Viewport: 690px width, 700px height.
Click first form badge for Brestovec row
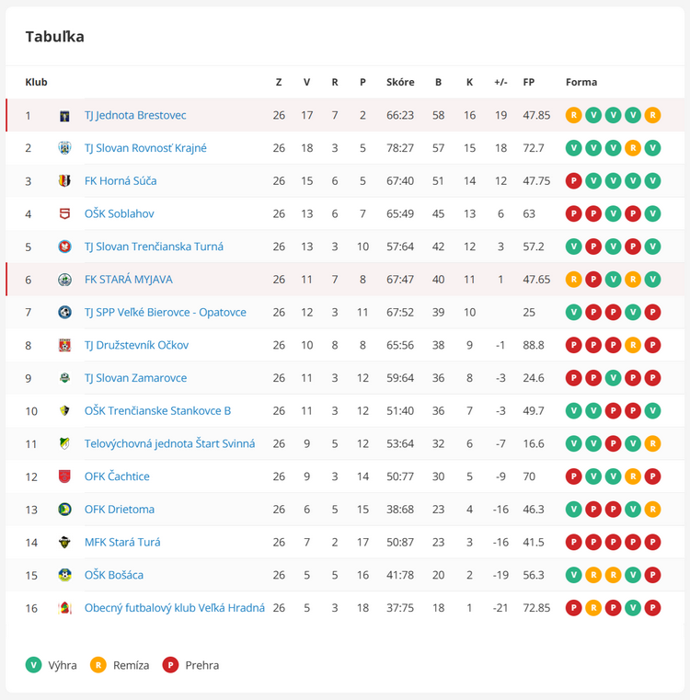tap(573, 115)
